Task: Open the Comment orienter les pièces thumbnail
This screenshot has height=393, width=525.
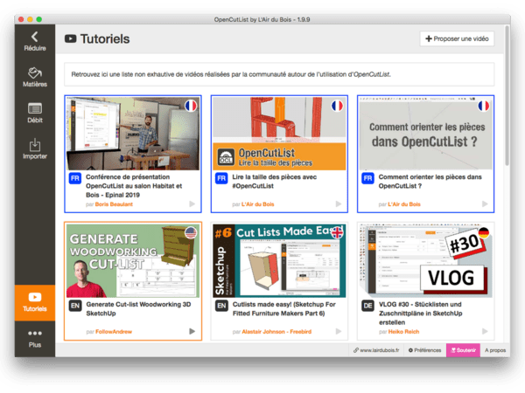Action: pyautogui.click(x=425, y=134)
